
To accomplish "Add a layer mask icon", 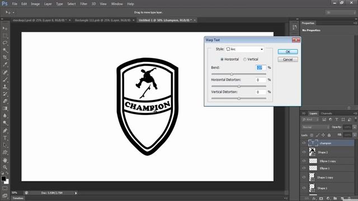I will point(321,199).
